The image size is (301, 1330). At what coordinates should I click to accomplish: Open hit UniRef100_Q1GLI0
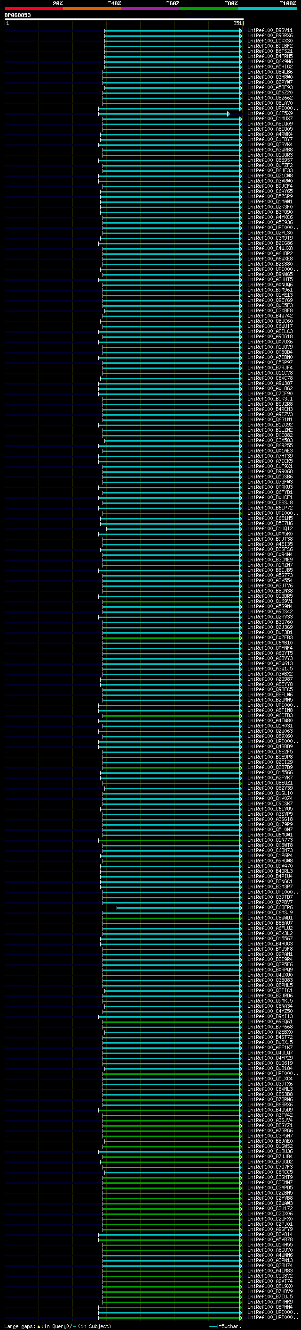[x=270, y=793]
